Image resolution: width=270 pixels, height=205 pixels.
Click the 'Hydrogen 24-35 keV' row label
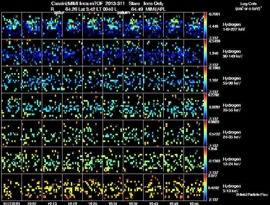pyautogui.click(x=232, y=135)
